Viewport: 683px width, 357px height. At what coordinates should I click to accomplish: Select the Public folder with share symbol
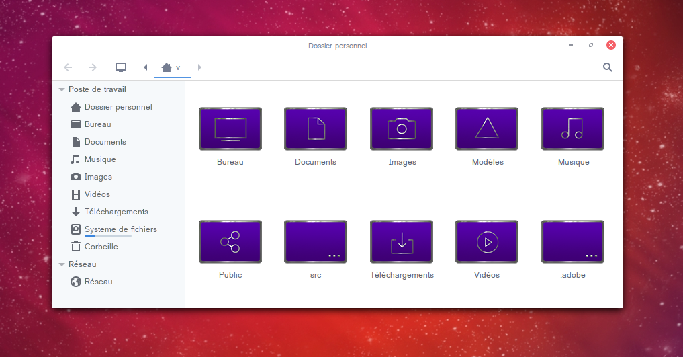[x=230, y=241]
